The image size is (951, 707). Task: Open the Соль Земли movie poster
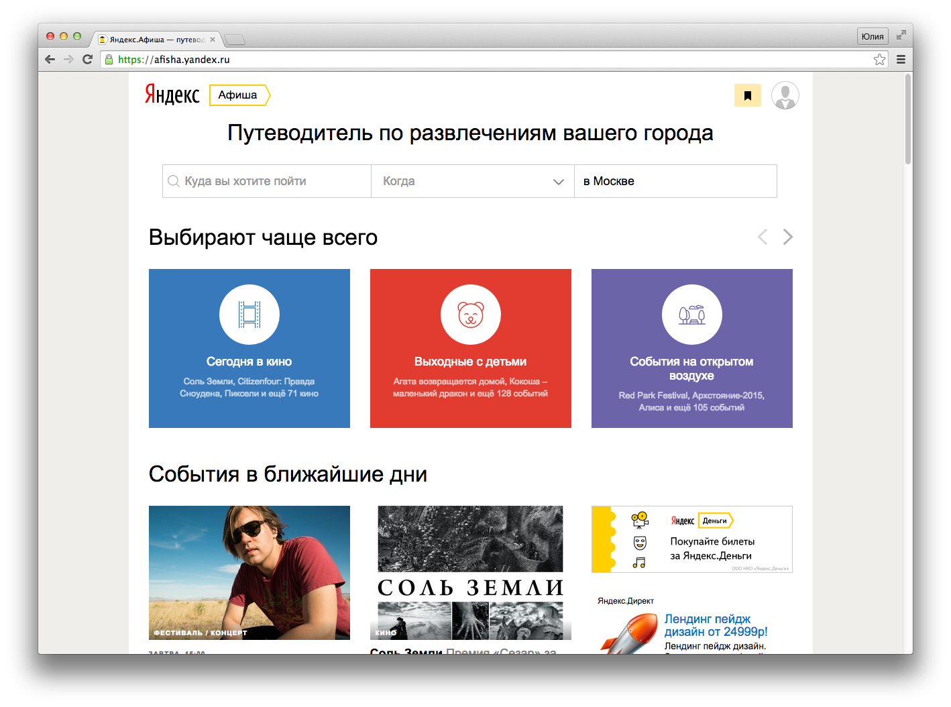click(x=471, y=572)
